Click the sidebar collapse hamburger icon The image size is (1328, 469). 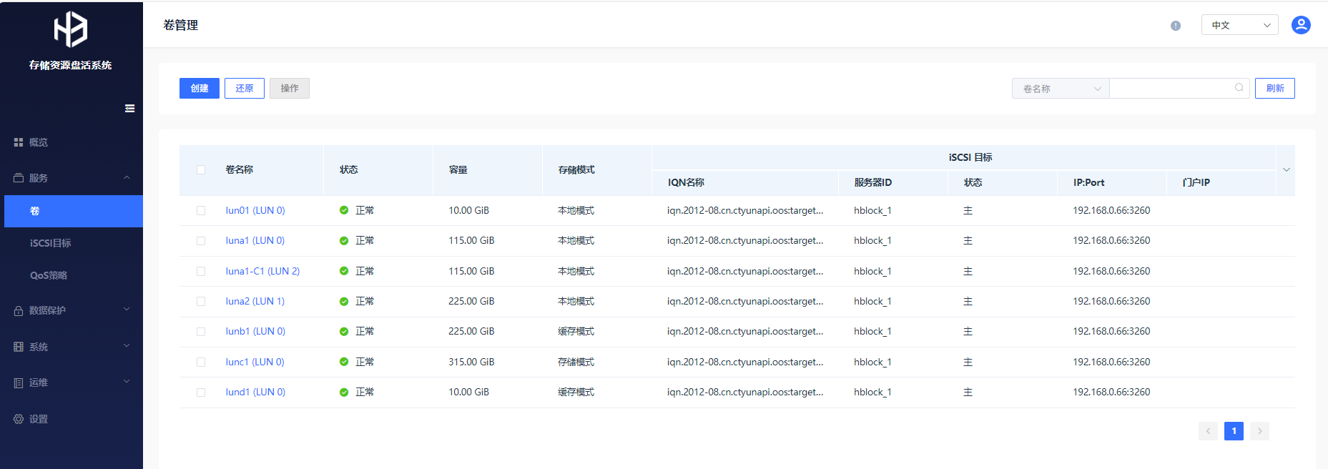129,109
